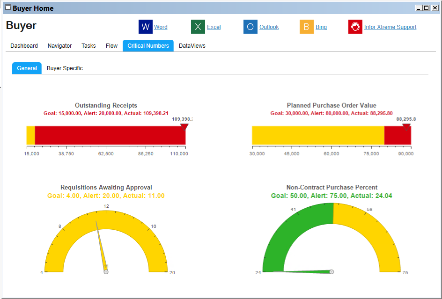Switch to the DataViews tab

(x=192, y=46)
